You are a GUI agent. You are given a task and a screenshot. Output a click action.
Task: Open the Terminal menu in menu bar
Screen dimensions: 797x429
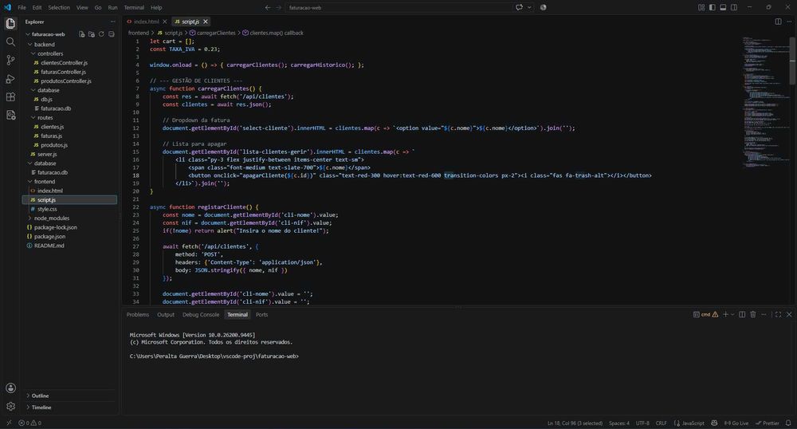(x=134, y=8)
